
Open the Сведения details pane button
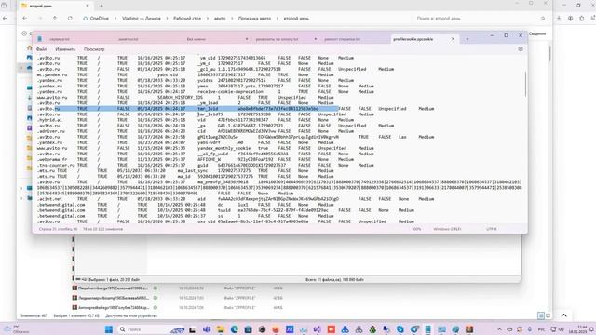[537, 33]
